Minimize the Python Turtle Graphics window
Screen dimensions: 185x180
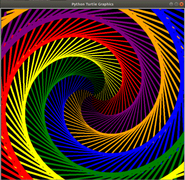171,4
